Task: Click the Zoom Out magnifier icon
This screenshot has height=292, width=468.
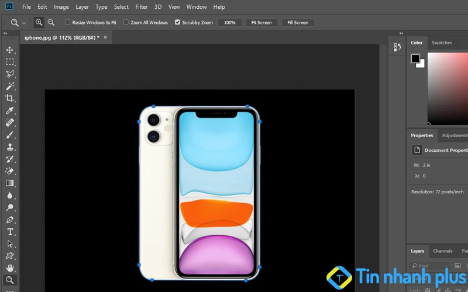Action: click(51, 22)
